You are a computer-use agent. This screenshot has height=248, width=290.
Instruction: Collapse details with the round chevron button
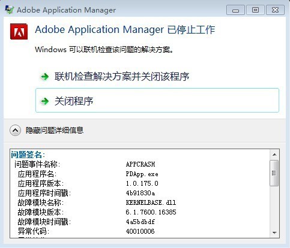15,131
